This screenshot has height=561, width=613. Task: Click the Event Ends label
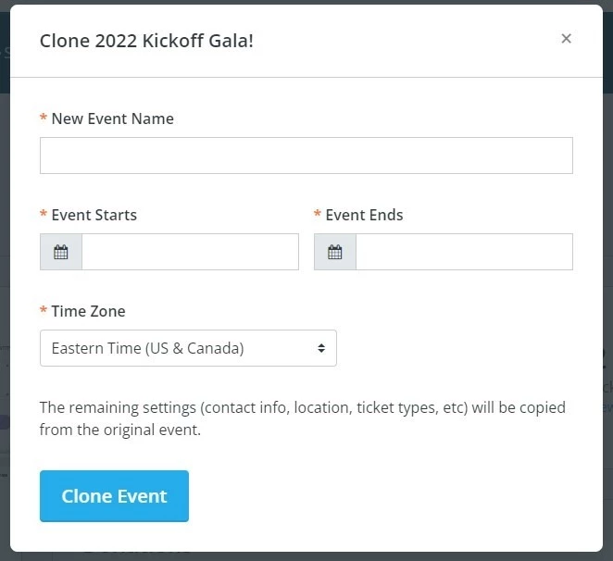pos(364,215)
